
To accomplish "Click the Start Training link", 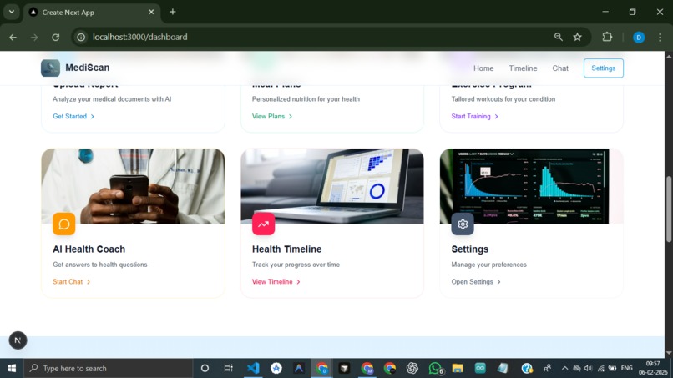I will [475, 116].
